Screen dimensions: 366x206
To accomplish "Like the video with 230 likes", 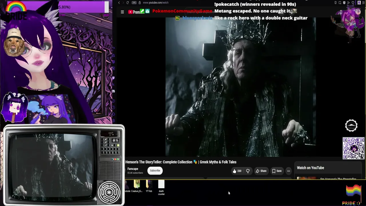I will (x=237, y=171).
